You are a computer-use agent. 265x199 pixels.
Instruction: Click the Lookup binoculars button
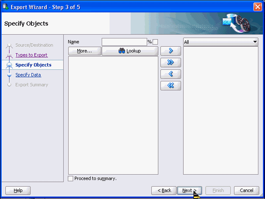point(130,51)
